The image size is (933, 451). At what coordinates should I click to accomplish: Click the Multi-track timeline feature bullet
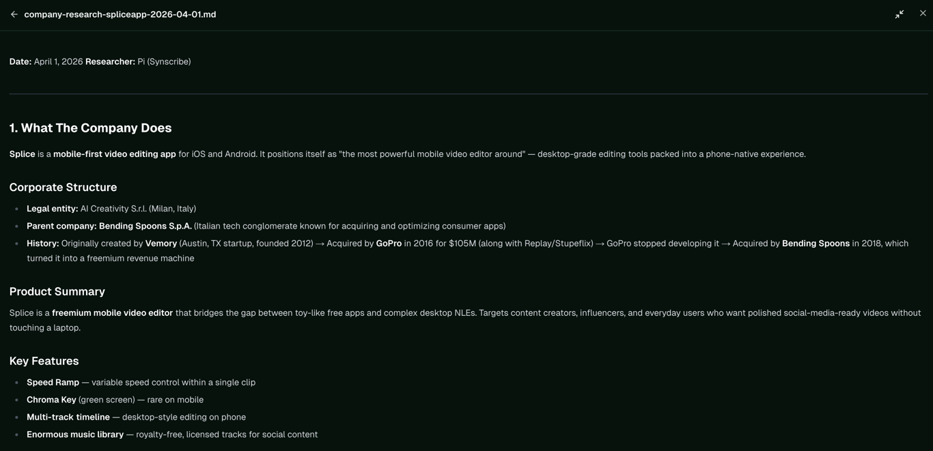(136, 417)
